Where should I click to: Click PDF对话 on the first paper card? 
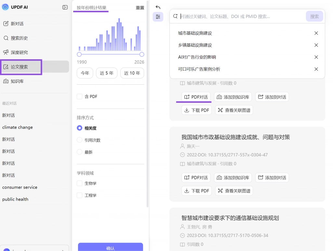coord(196,97)
